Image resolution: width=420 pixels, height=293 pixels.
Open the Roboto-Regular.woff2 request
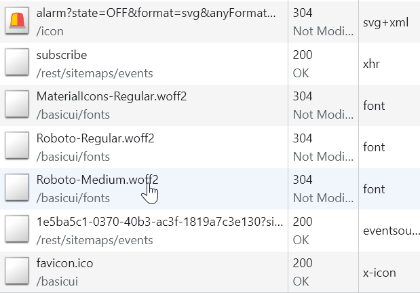[x=96, y=138]
